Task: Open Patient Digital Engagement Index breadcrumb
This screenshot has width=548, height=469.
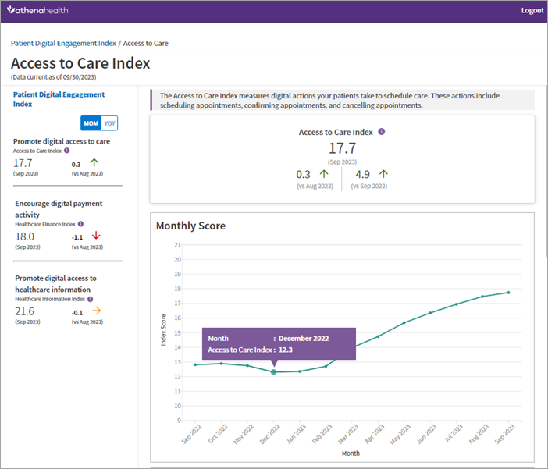Action: click(63, 44)
